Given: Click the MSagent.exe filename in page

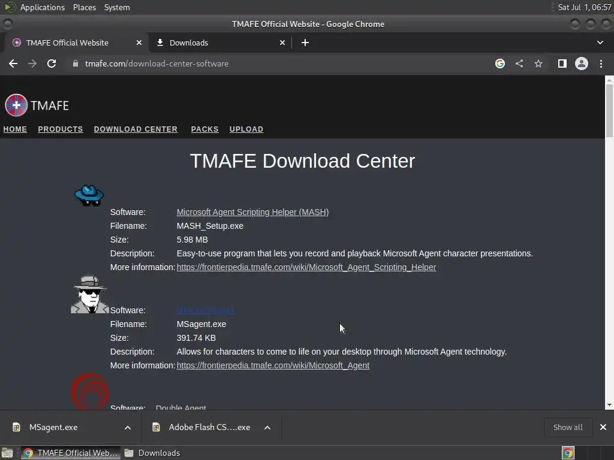Looking at the screenshot, I should (201, 324).
